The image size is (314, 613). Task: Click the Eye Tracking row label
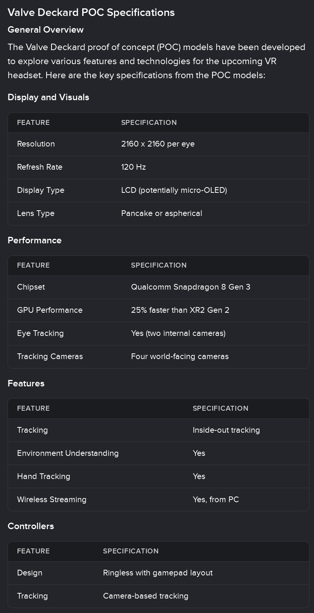click(41, 333)
